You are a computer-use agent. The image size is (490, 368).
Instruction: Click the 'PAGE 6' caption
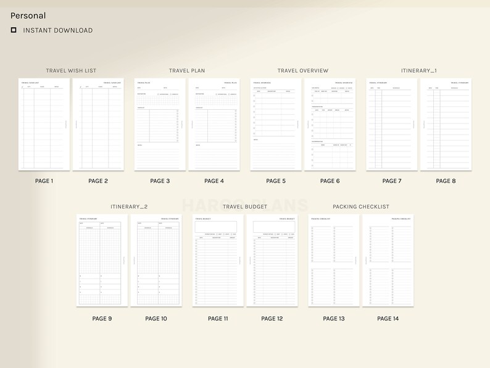tap(330, 181)
